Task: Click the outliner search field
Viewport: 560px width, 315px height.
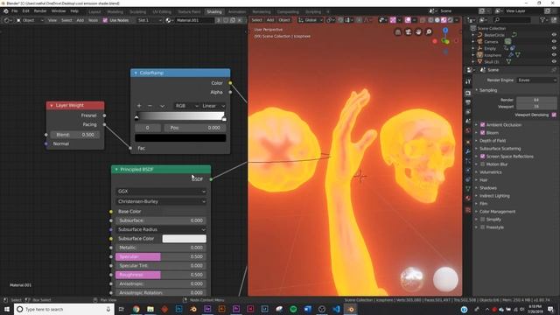Action: coord(511,20)
